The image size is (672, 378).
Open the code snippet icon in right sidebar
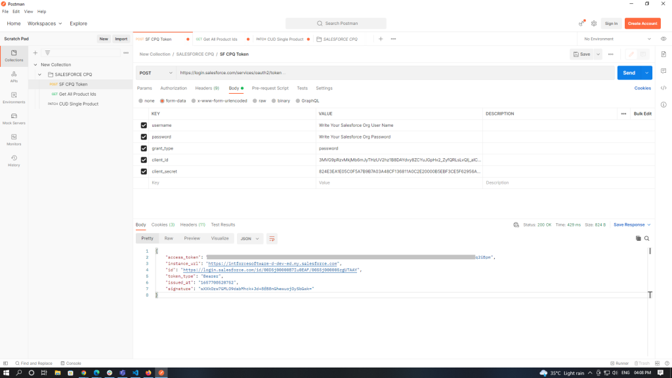point(663,88)
